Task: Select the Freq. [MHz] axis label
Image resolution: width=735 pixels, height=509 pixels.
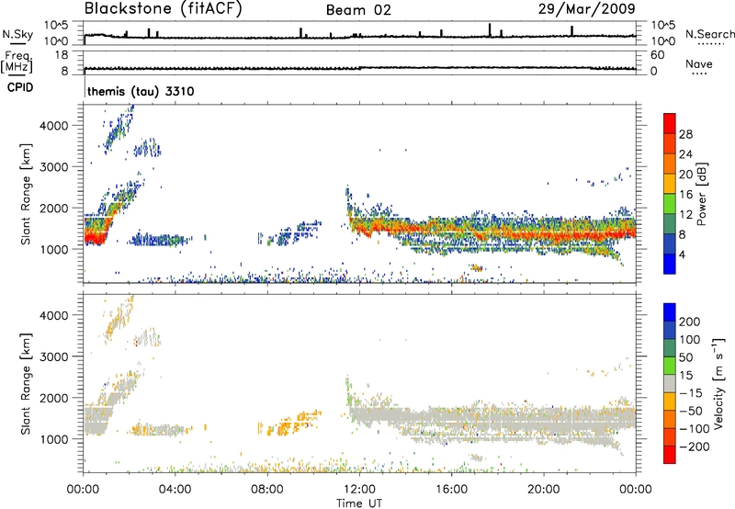Action: point(17,62)
